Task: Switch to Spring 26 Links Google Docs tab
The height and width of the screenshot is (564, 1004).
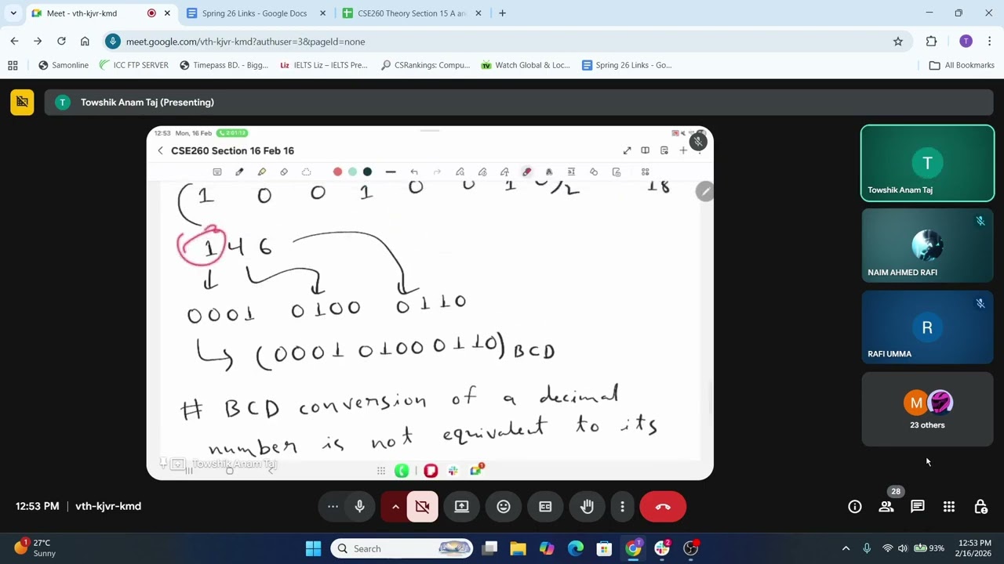Action: tap(256, 13)
